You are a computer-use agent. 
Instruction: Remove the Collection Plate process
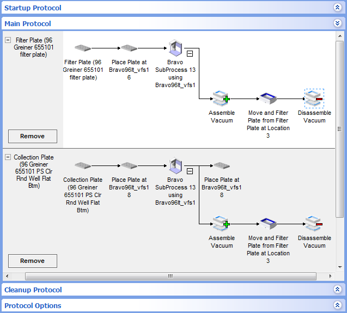coord(33,261)
